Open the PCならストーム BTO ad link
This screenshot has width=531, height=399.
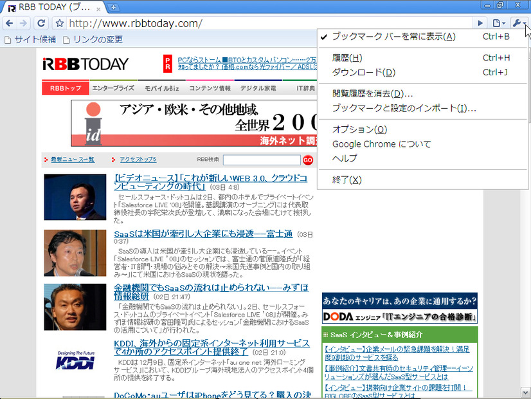point(248,60)
